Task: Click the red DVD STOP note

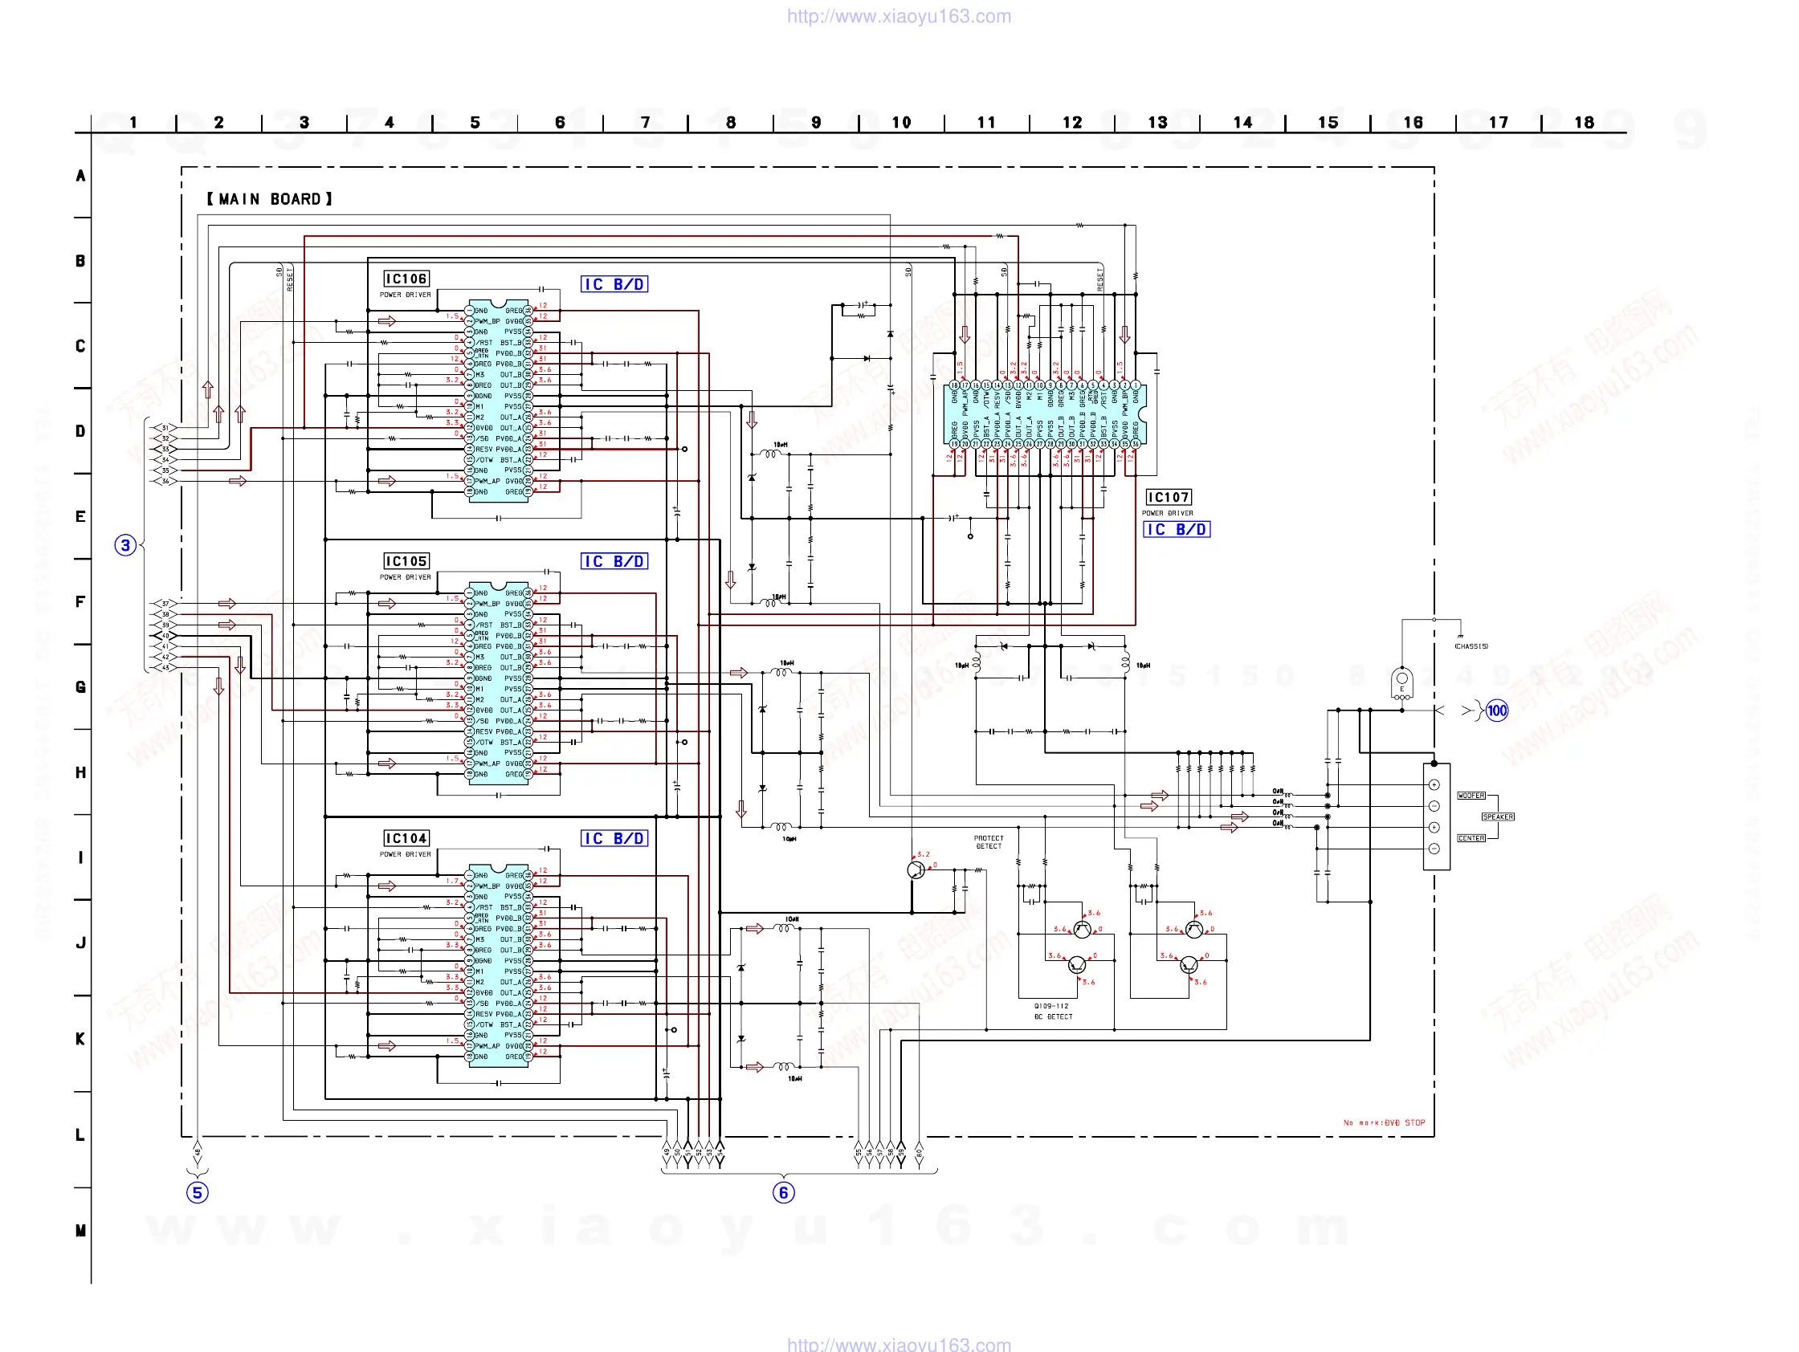Action: click(x=1384, y=1122)
